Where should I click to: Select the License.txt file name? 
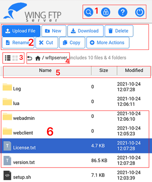pos(24,148)
